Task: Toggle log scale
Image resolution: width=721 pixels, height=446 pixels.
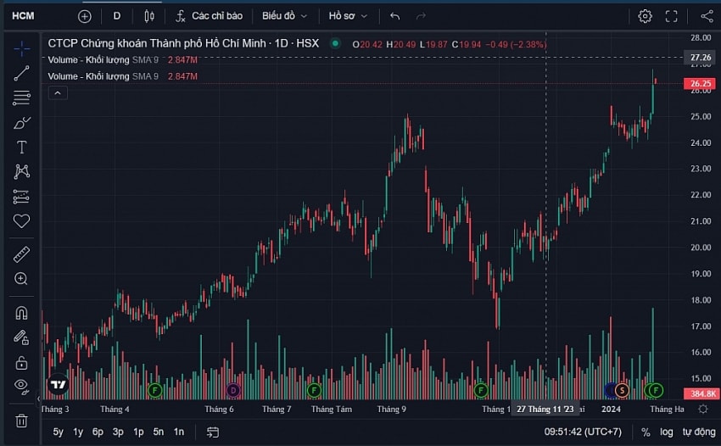Action: 666,432
